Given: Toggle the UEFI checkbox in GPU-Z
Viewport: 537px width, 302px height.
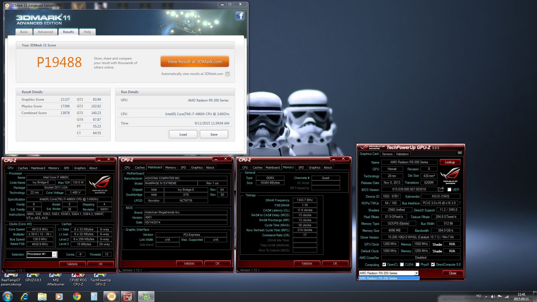Looking at the screenshot, I should [x=449, y=190].
